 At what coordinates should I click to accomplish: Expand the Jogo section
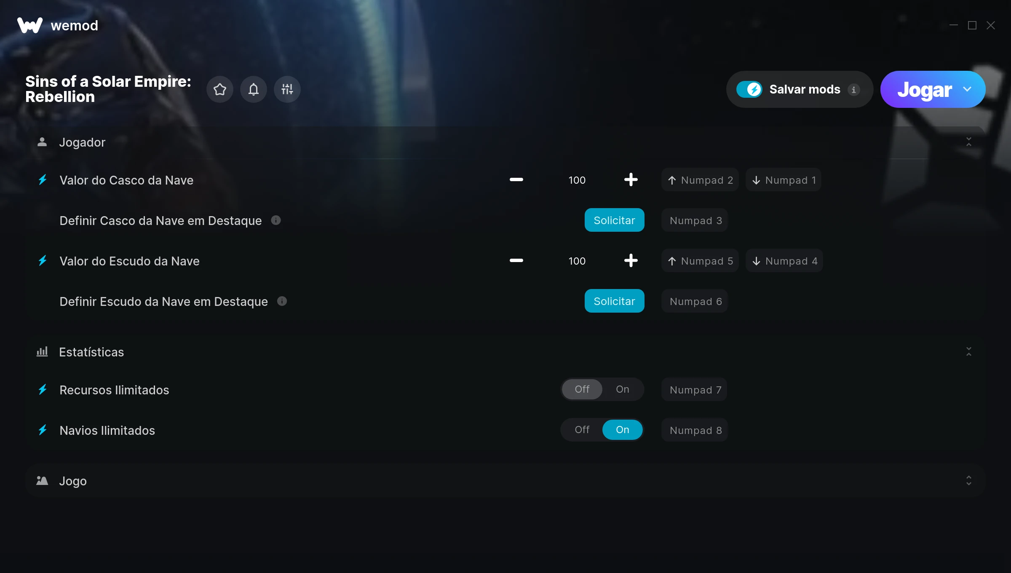click(x=969, y=481)
